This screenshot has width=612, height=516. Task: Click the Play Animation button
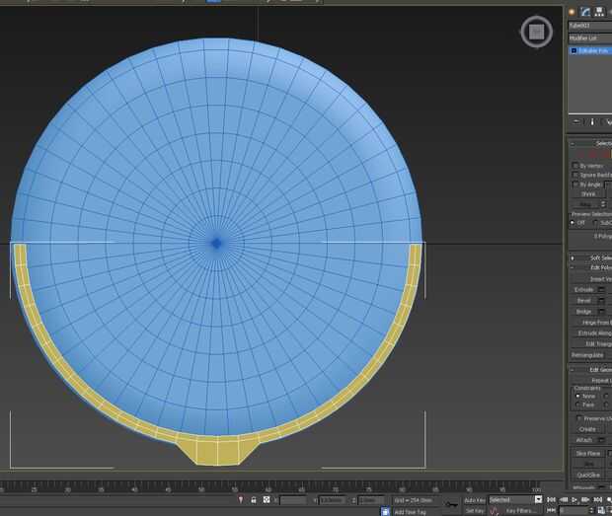(x=574, y=499)
